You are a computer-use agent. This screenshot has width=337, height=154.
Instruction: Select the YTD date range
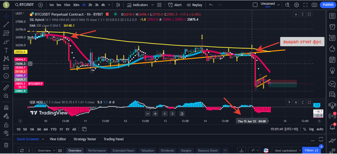(53, 129)
